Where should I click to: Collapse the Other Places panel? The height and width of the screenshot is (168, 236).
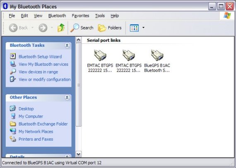click(67, 98)
